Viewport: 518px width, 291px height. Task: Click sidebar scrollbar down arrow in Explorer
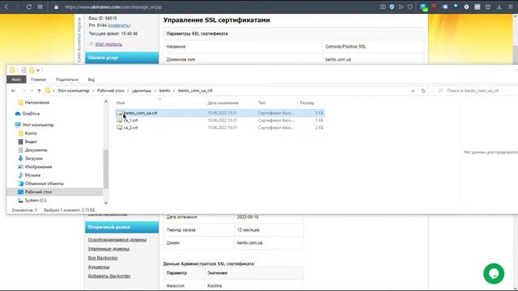coord(106,203)
